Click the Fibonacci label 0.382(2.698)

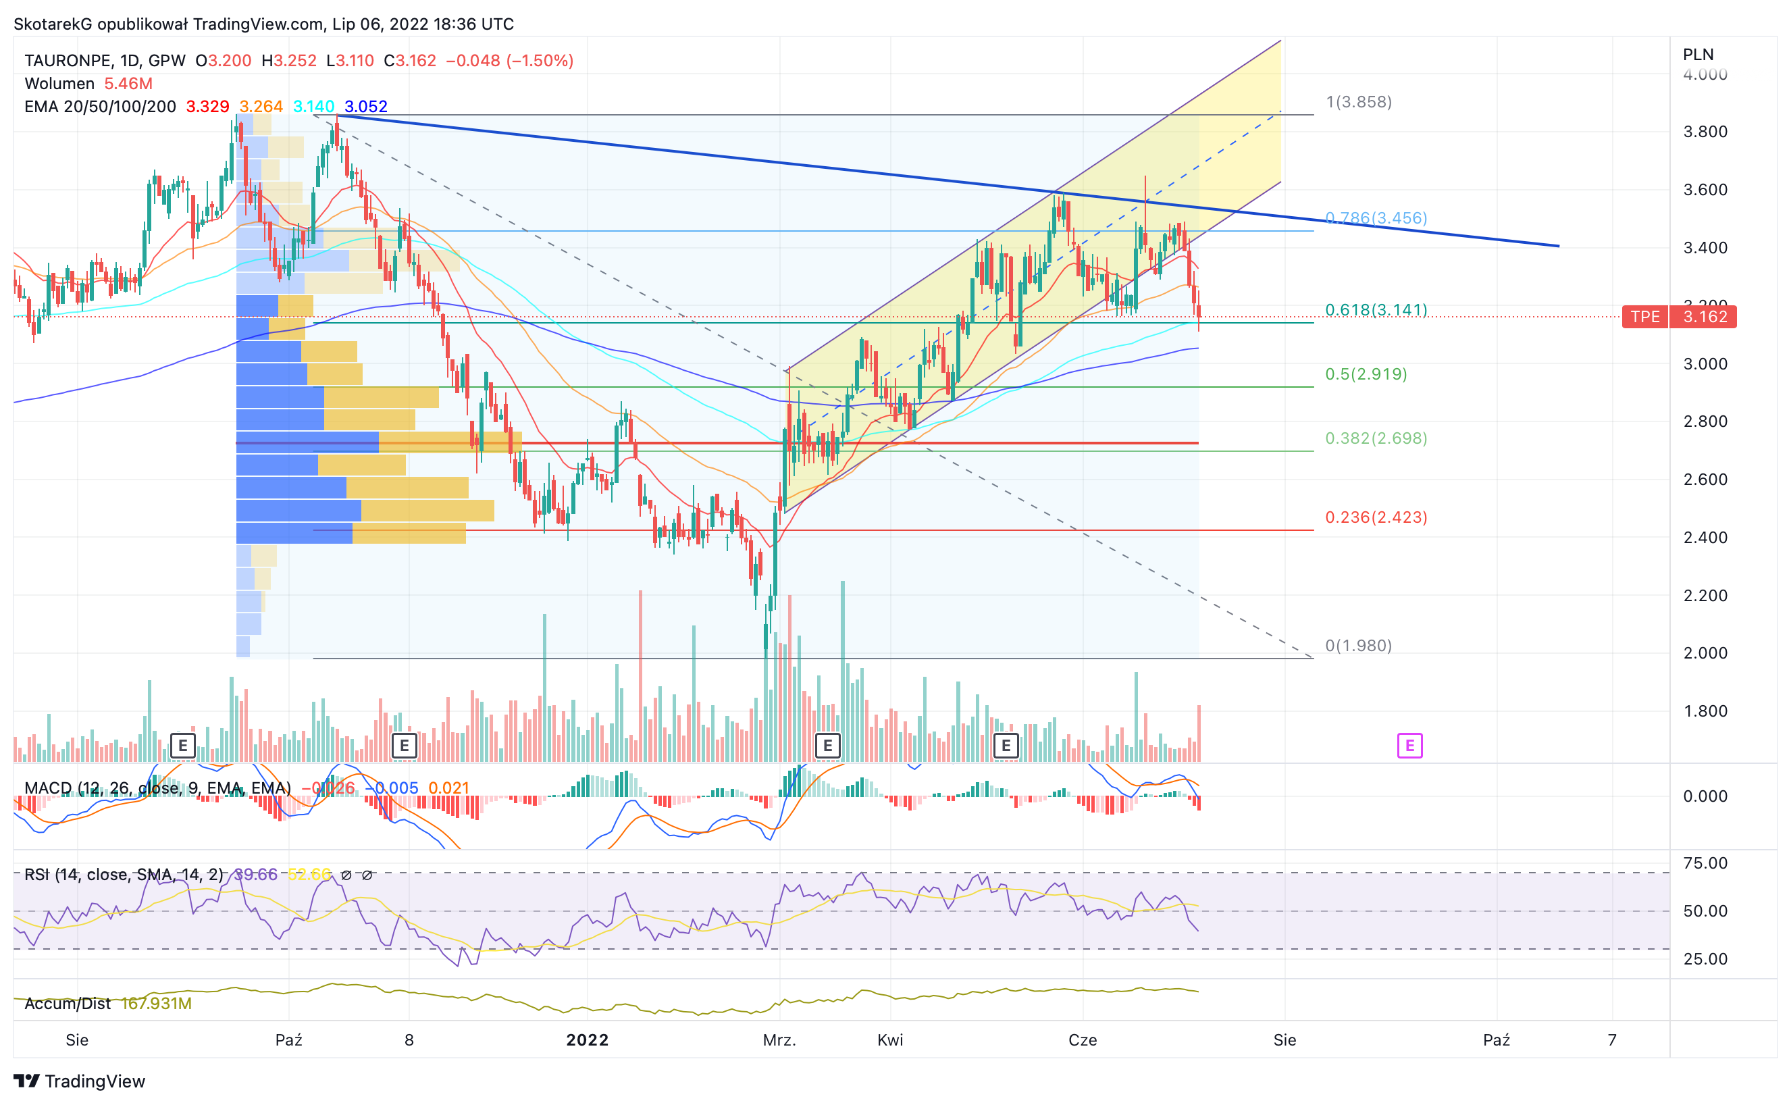click(1376, 438)
